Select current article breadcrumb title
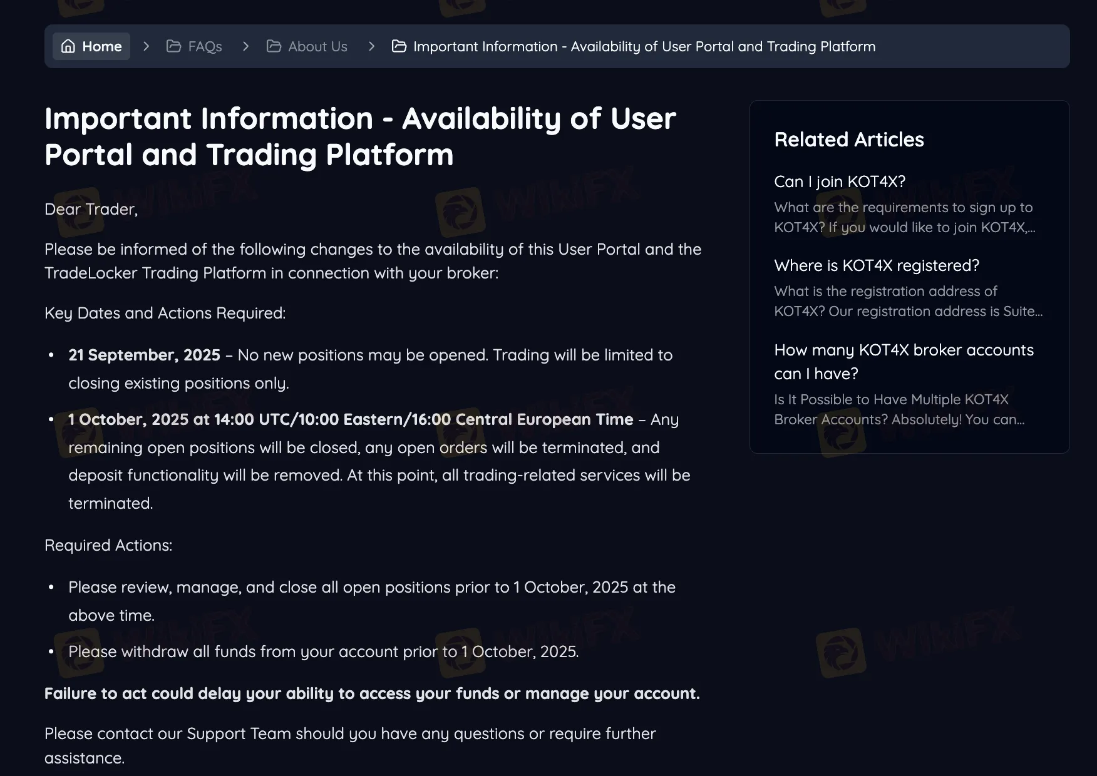 click(x=644, y=46)
